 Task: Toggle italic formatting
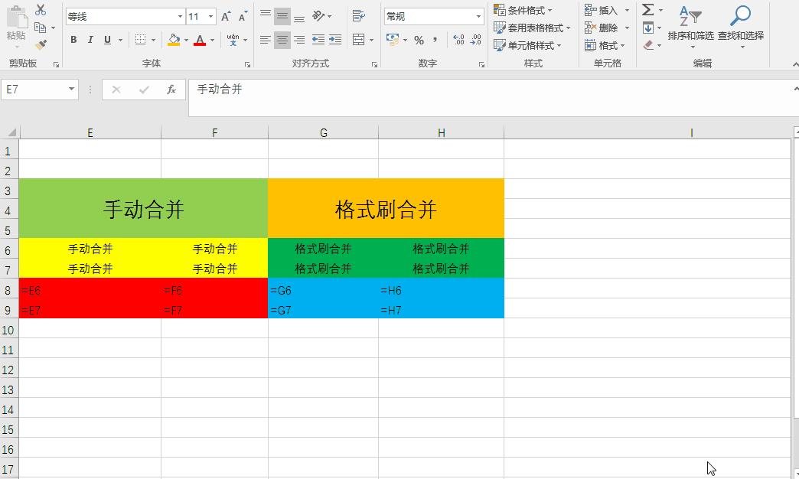90,39
